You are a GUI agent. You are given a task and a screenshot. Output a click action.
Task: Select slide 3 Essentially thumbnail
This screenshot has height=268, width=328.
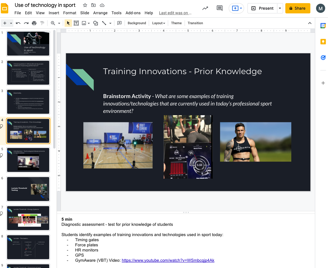[x=28, y=102]
